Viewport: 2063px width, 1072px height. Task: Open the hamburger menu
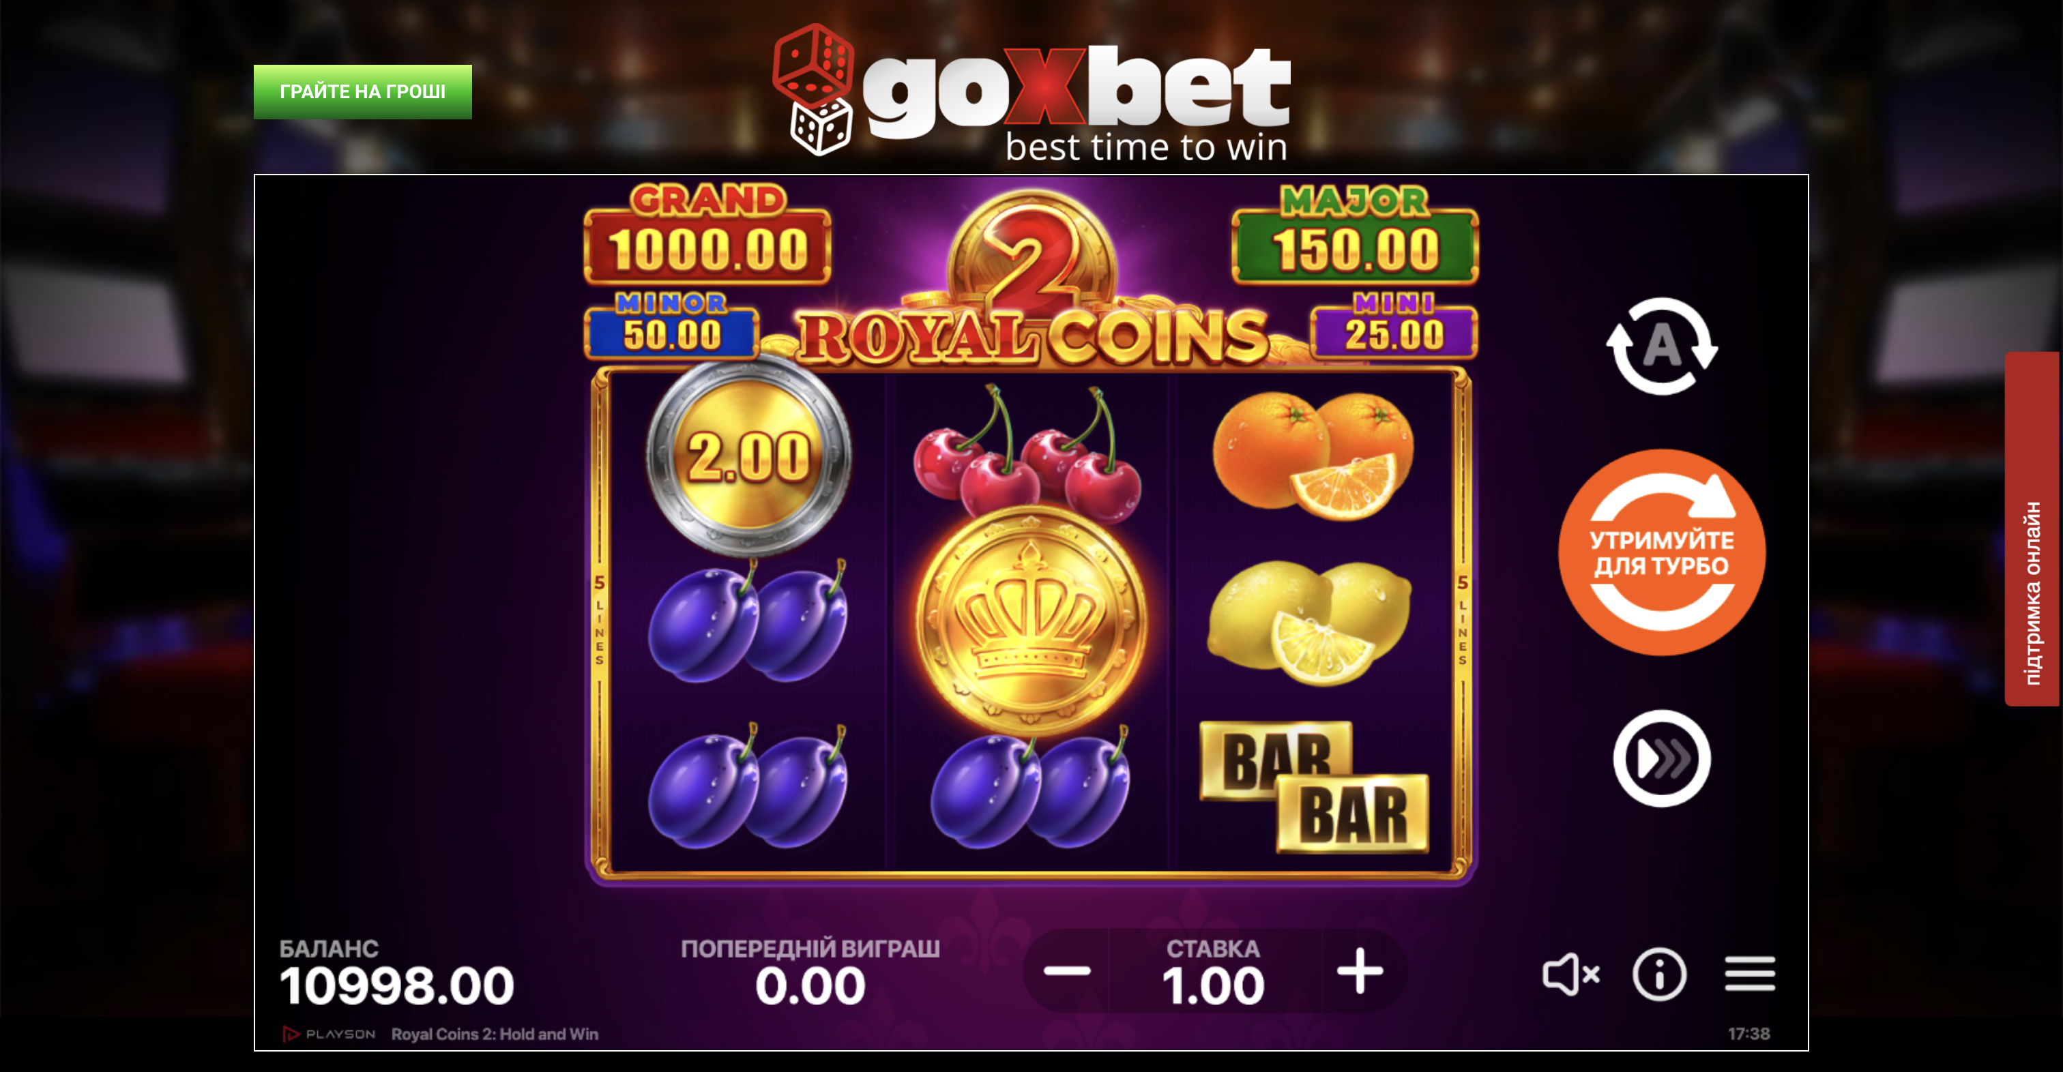[1750, 974]
